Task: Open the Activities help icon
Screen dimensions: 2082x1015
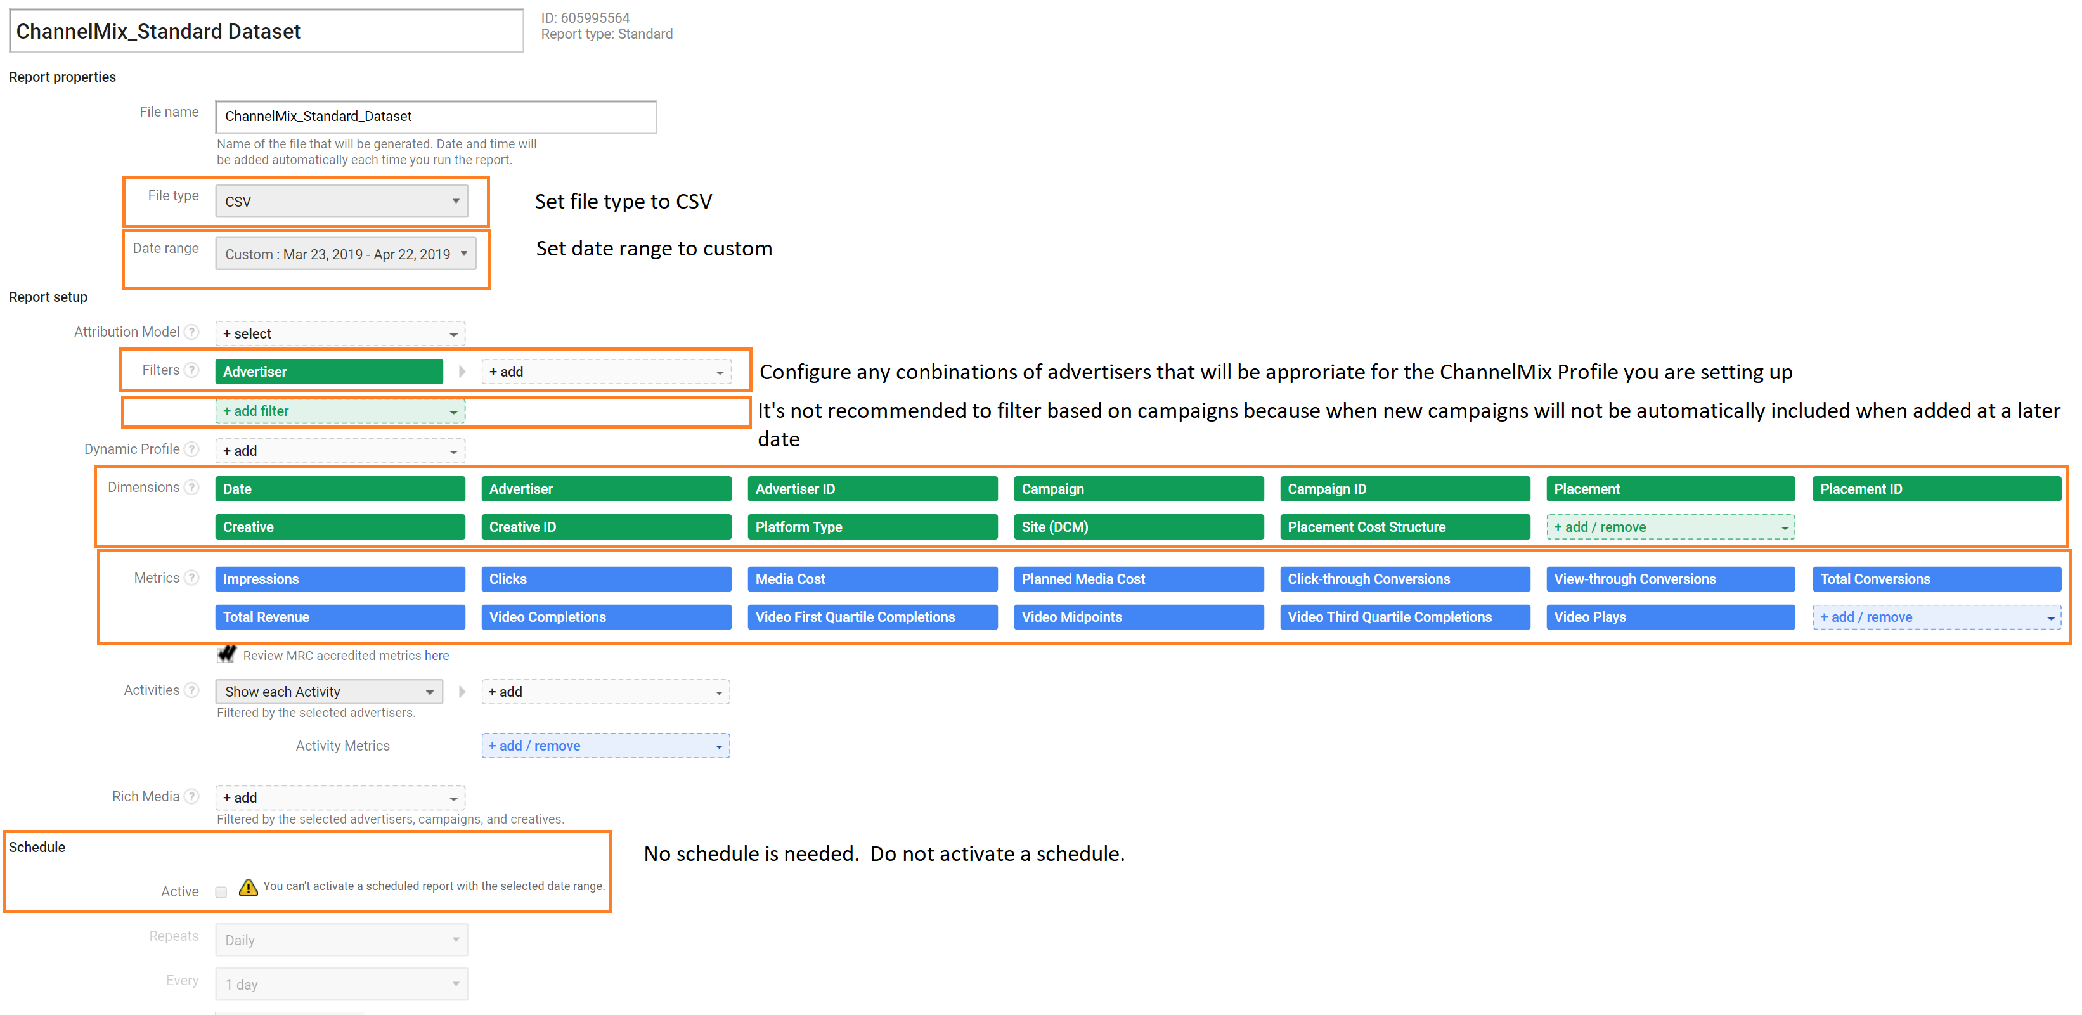Action: (x=191, y=690)
